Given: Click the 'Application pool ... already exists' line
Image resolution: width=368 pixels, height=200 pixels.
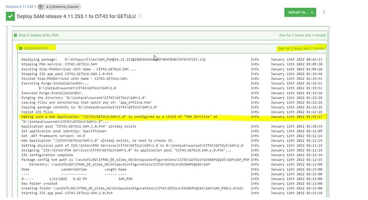Looking at the screenshot, I should click(x=78, y=126).
